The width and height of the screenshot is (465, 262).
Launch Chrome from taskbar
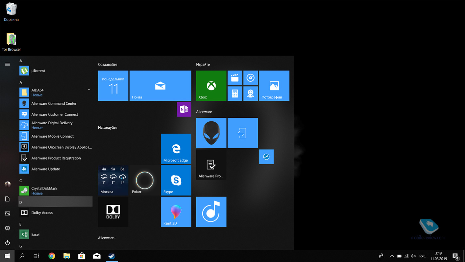(52, 256)
